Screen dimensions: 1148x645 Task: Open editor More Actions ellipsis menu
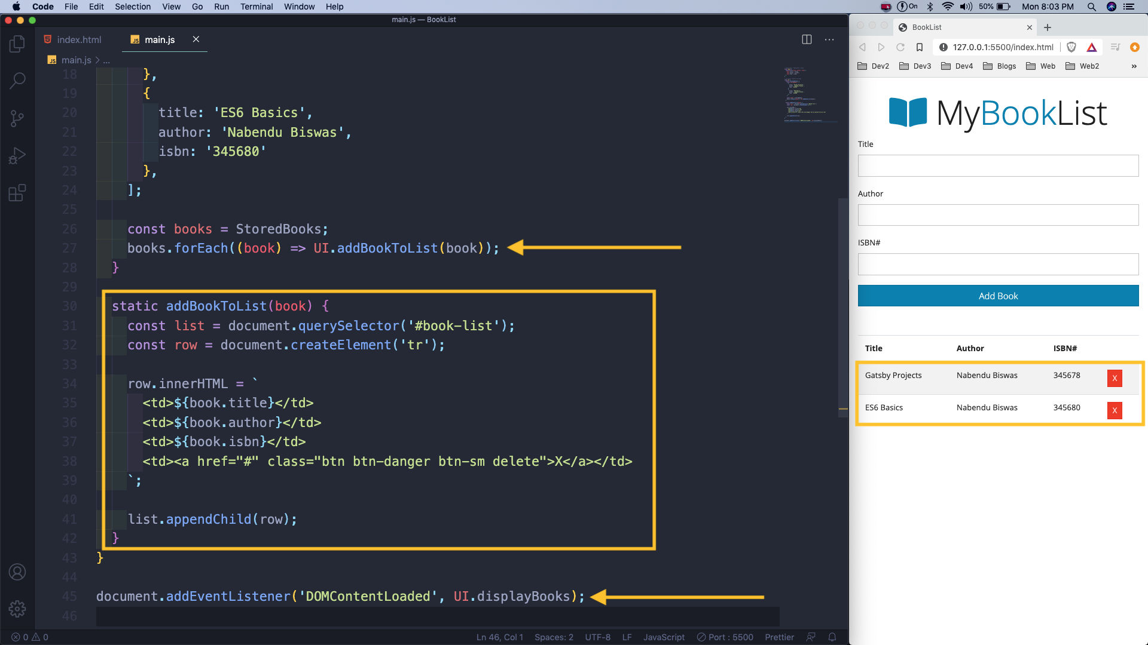click(x=829, y=39)
